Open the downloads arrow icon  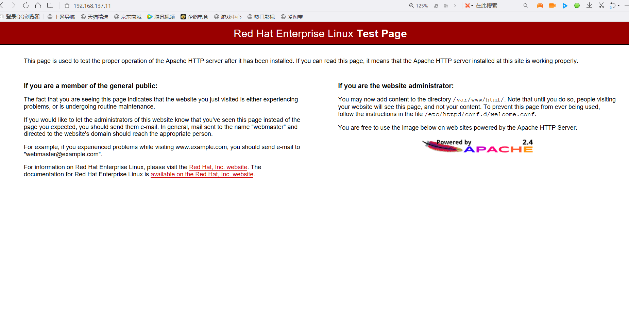[x=589, y=5]
